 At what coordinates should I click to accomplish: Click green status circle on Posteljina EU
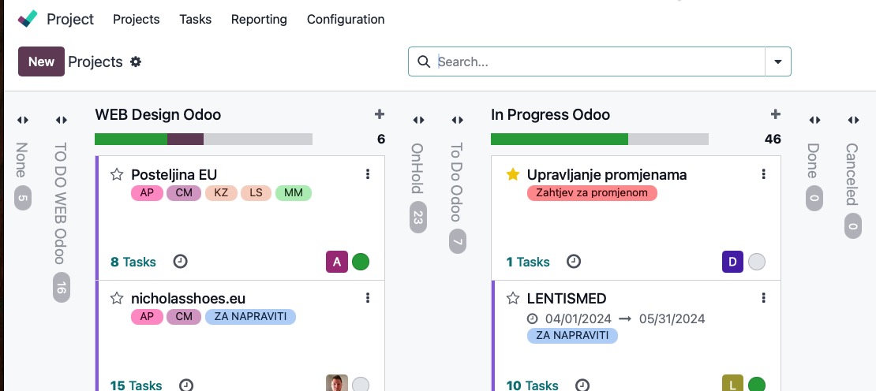[x=361, y=262]
